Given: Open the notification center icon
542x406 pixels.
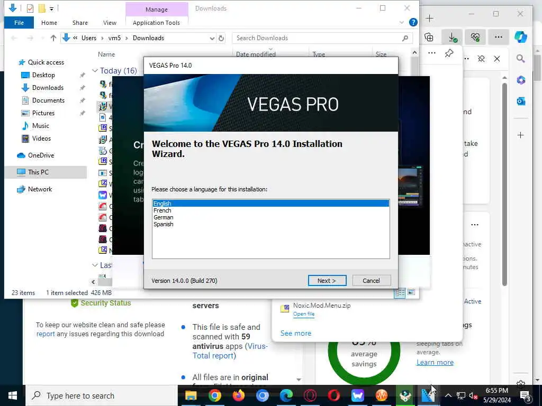Looking at the screenshot, I should click(x=526, y=395).
